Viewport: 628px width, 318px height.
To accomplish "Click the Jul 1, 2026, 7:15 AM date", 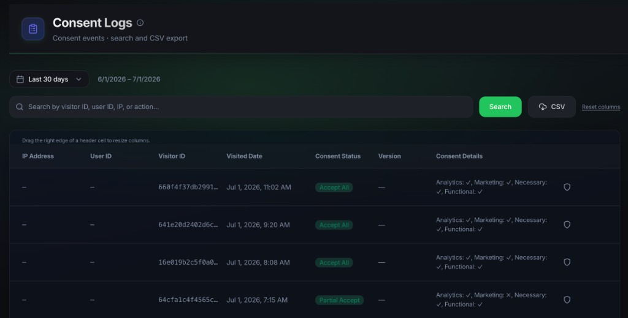I will 257,300.
